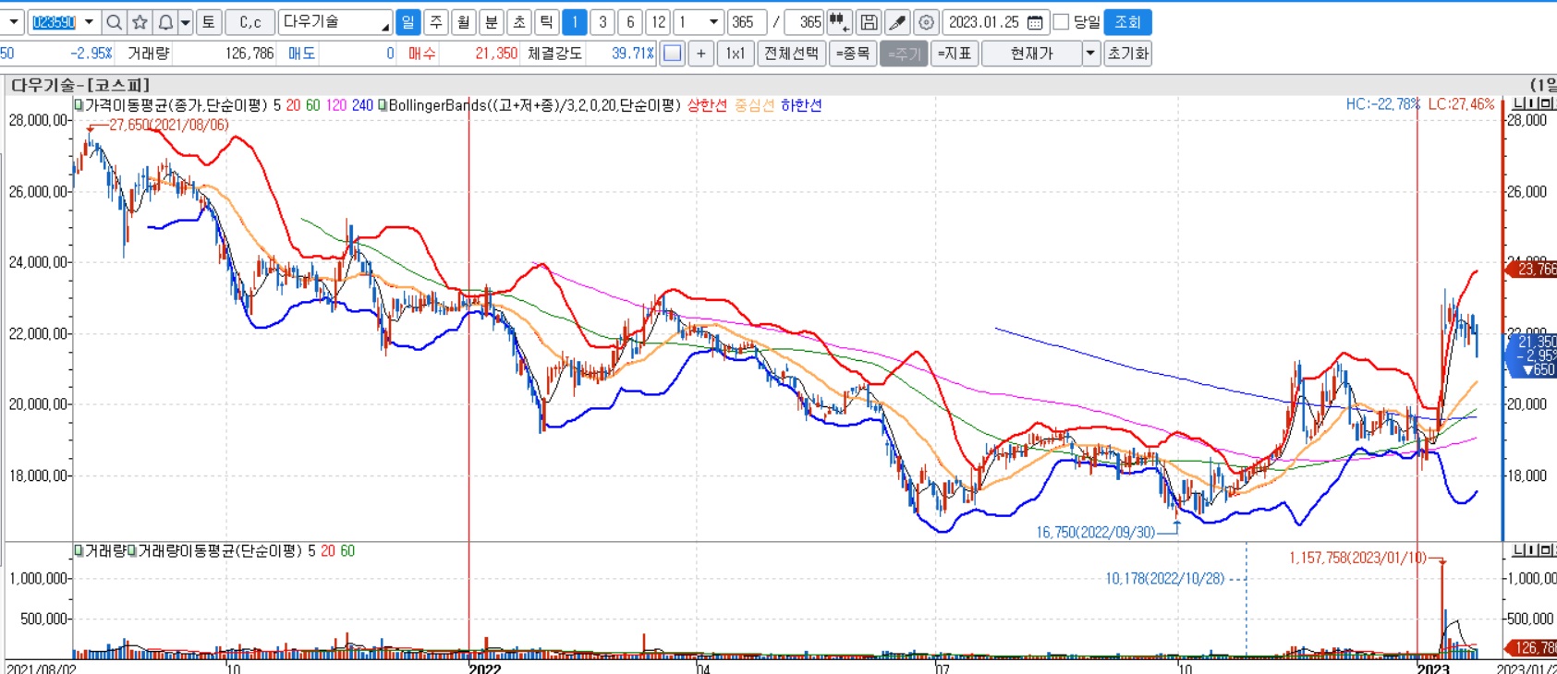
Task: Click the 120 moving average legend value
Action: (x=335, y=105)
